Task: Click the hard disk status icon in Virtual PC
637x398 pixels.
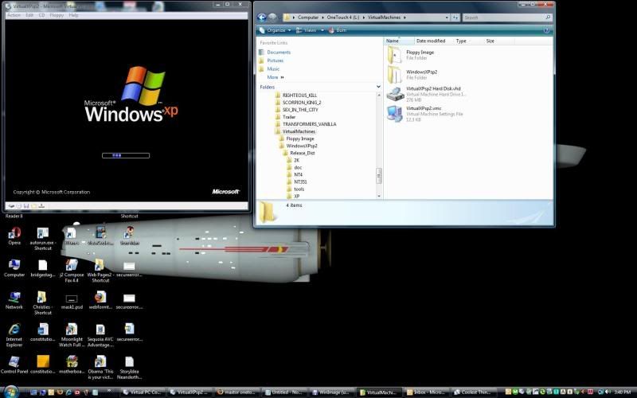Action: [x=11, y=206]
